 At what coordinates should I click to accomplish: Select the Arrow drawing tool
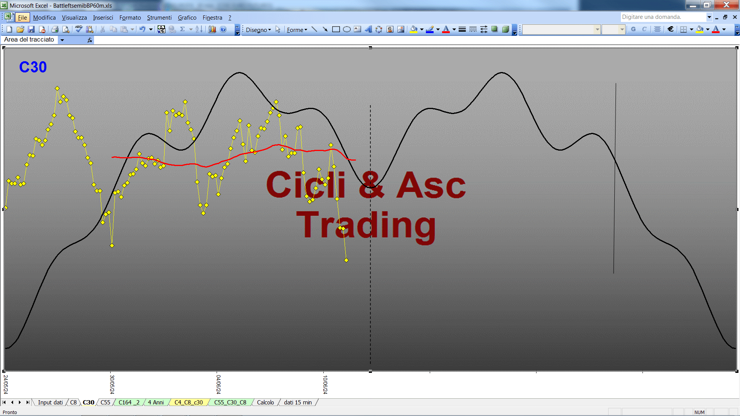click(x=325, y=29)
